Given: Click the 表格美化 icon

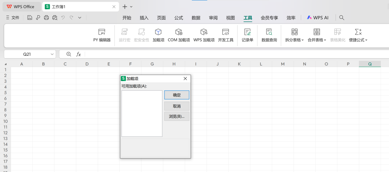Looking at the screenshot, I should (x=338, y=32).
